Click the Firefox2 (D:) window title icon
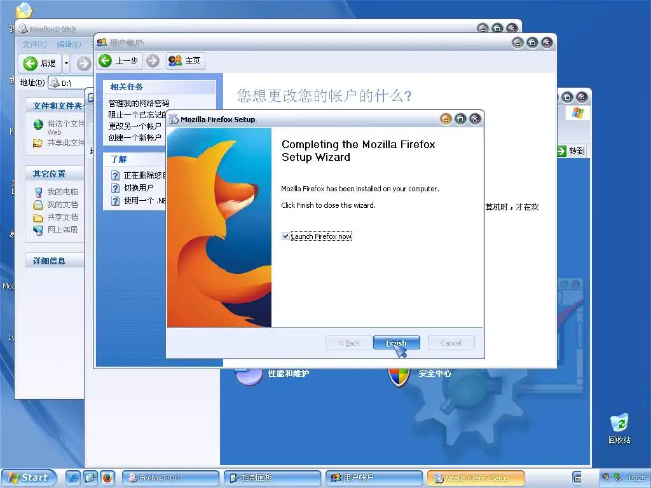The height and width of the screenshot is (488, 651). click(24, 29)
